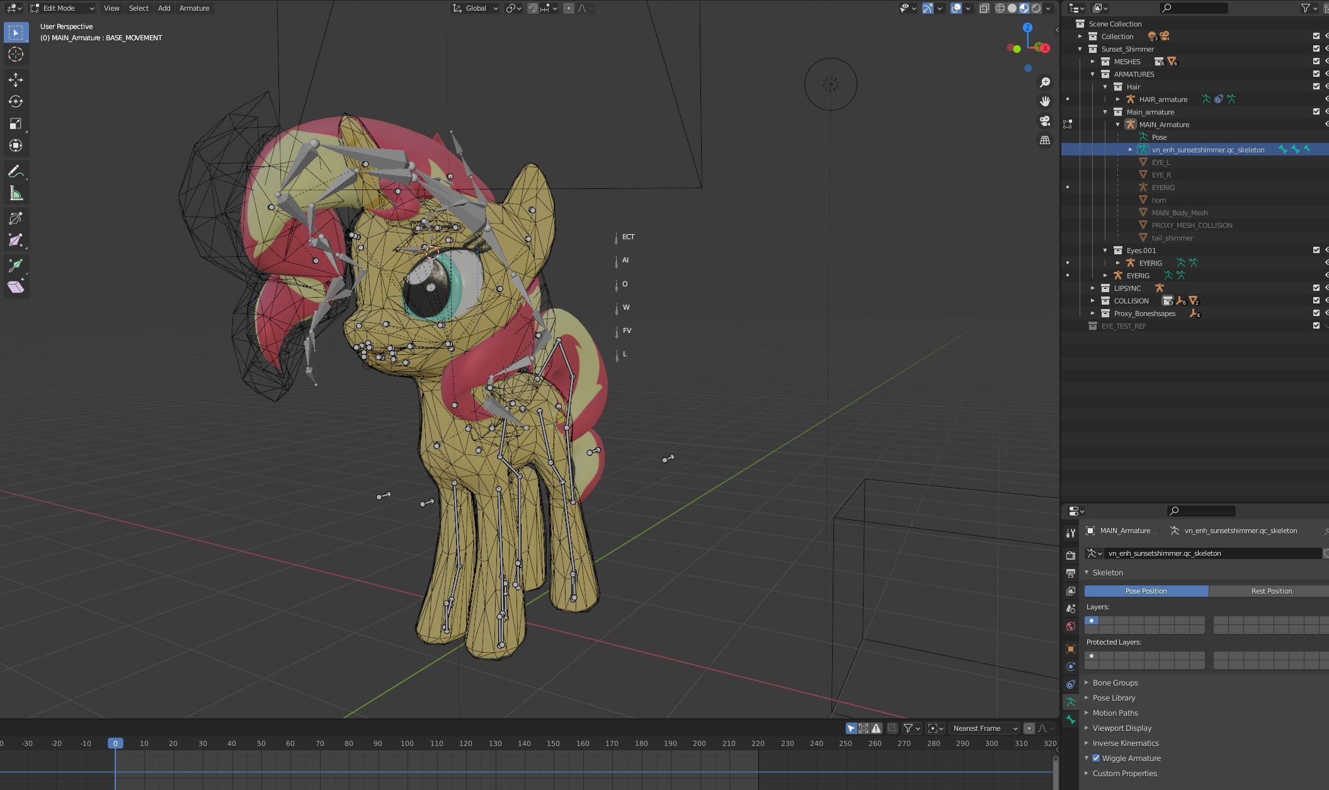Toggle proportional editing in viewport header
The height and width of the screenshot is (790, 1329).
[x=569, y=8]
